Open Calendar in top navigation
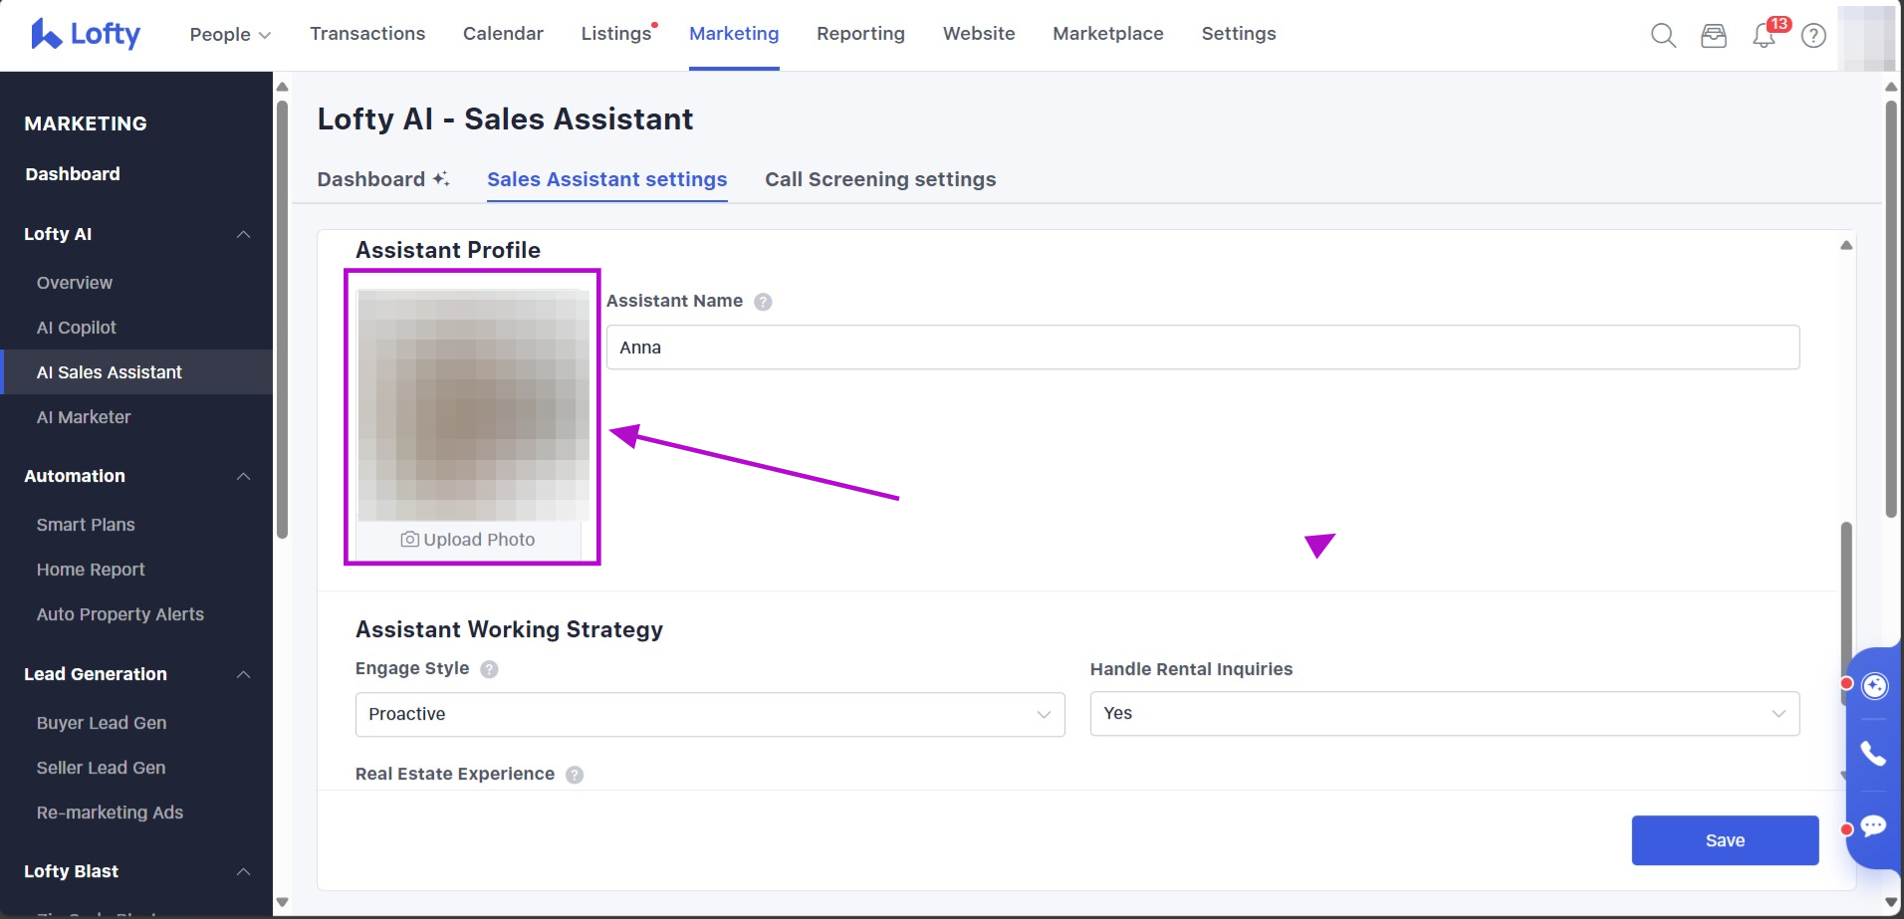1904x919 pixels. click(503, 34)
